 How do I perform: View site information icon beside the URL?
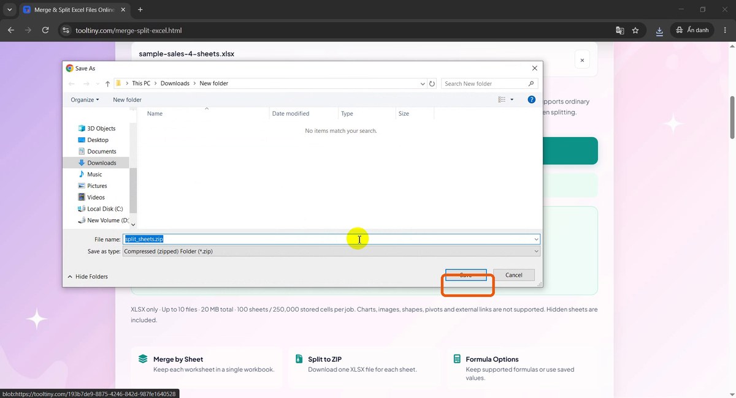click(66, 30)
